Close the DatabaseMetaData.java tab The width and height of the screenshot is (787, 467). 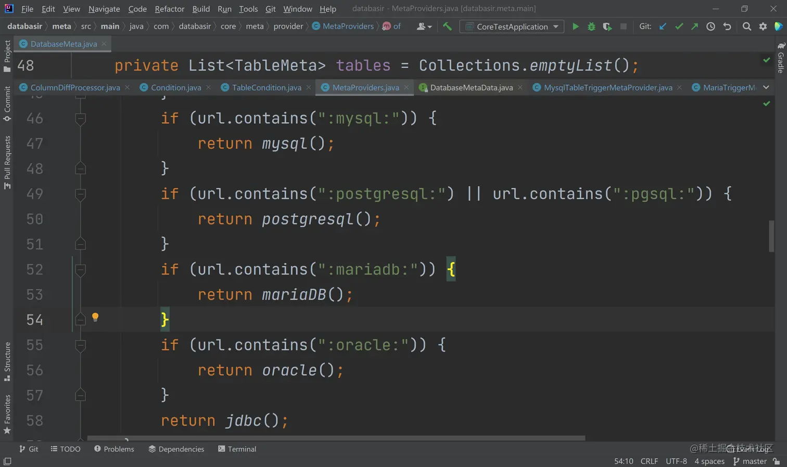pos(520,87)
